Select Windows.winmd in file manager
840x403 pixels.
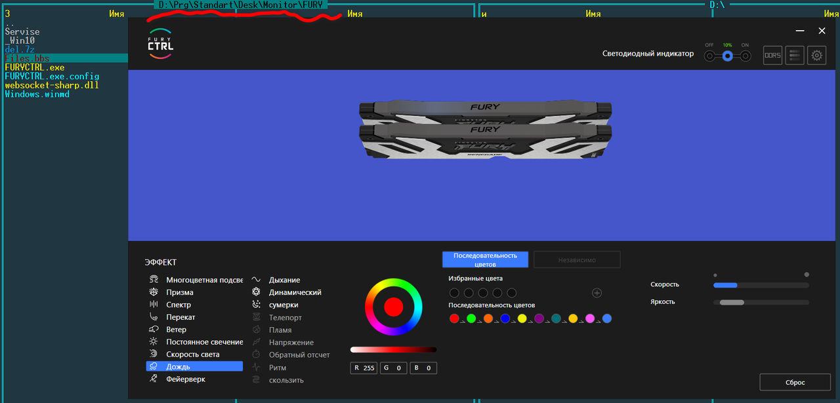pos(37,94)
